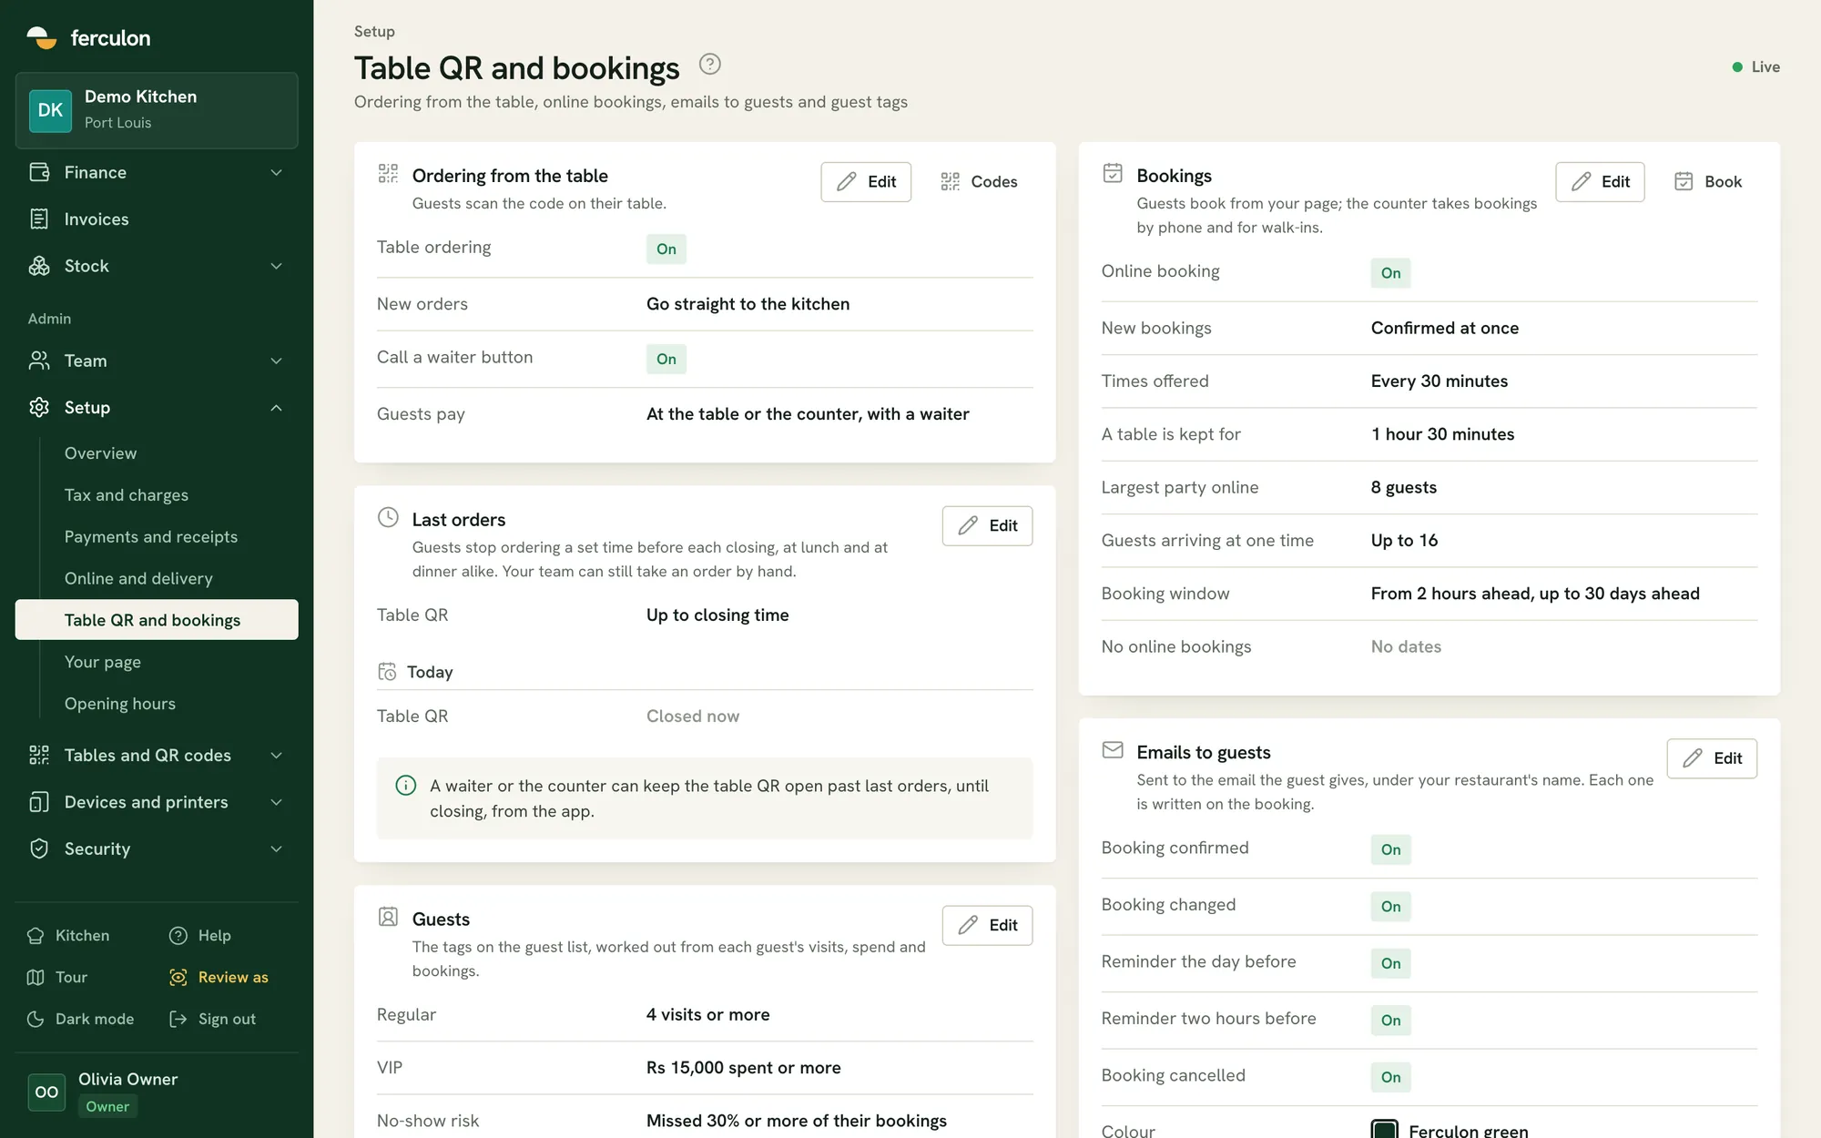Expand the Stock section chevron
The image size is (1821, 1138).
[x=277, y=266]
